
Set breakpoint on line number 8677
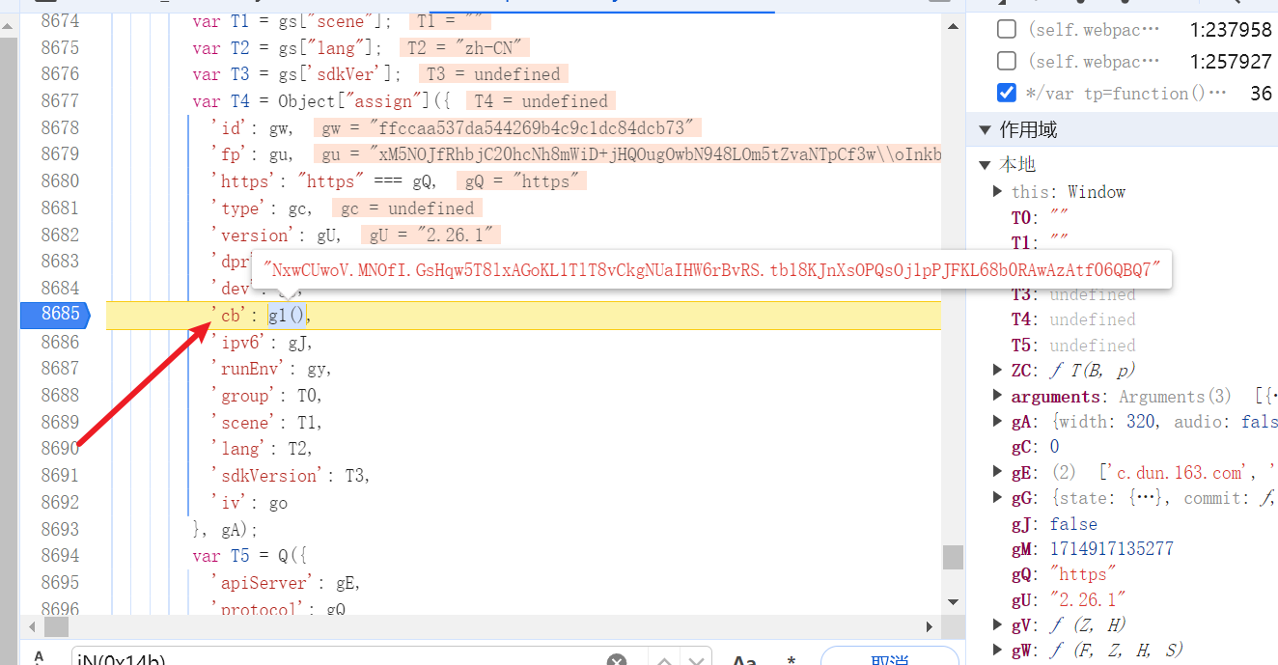[x=60, y=100]
